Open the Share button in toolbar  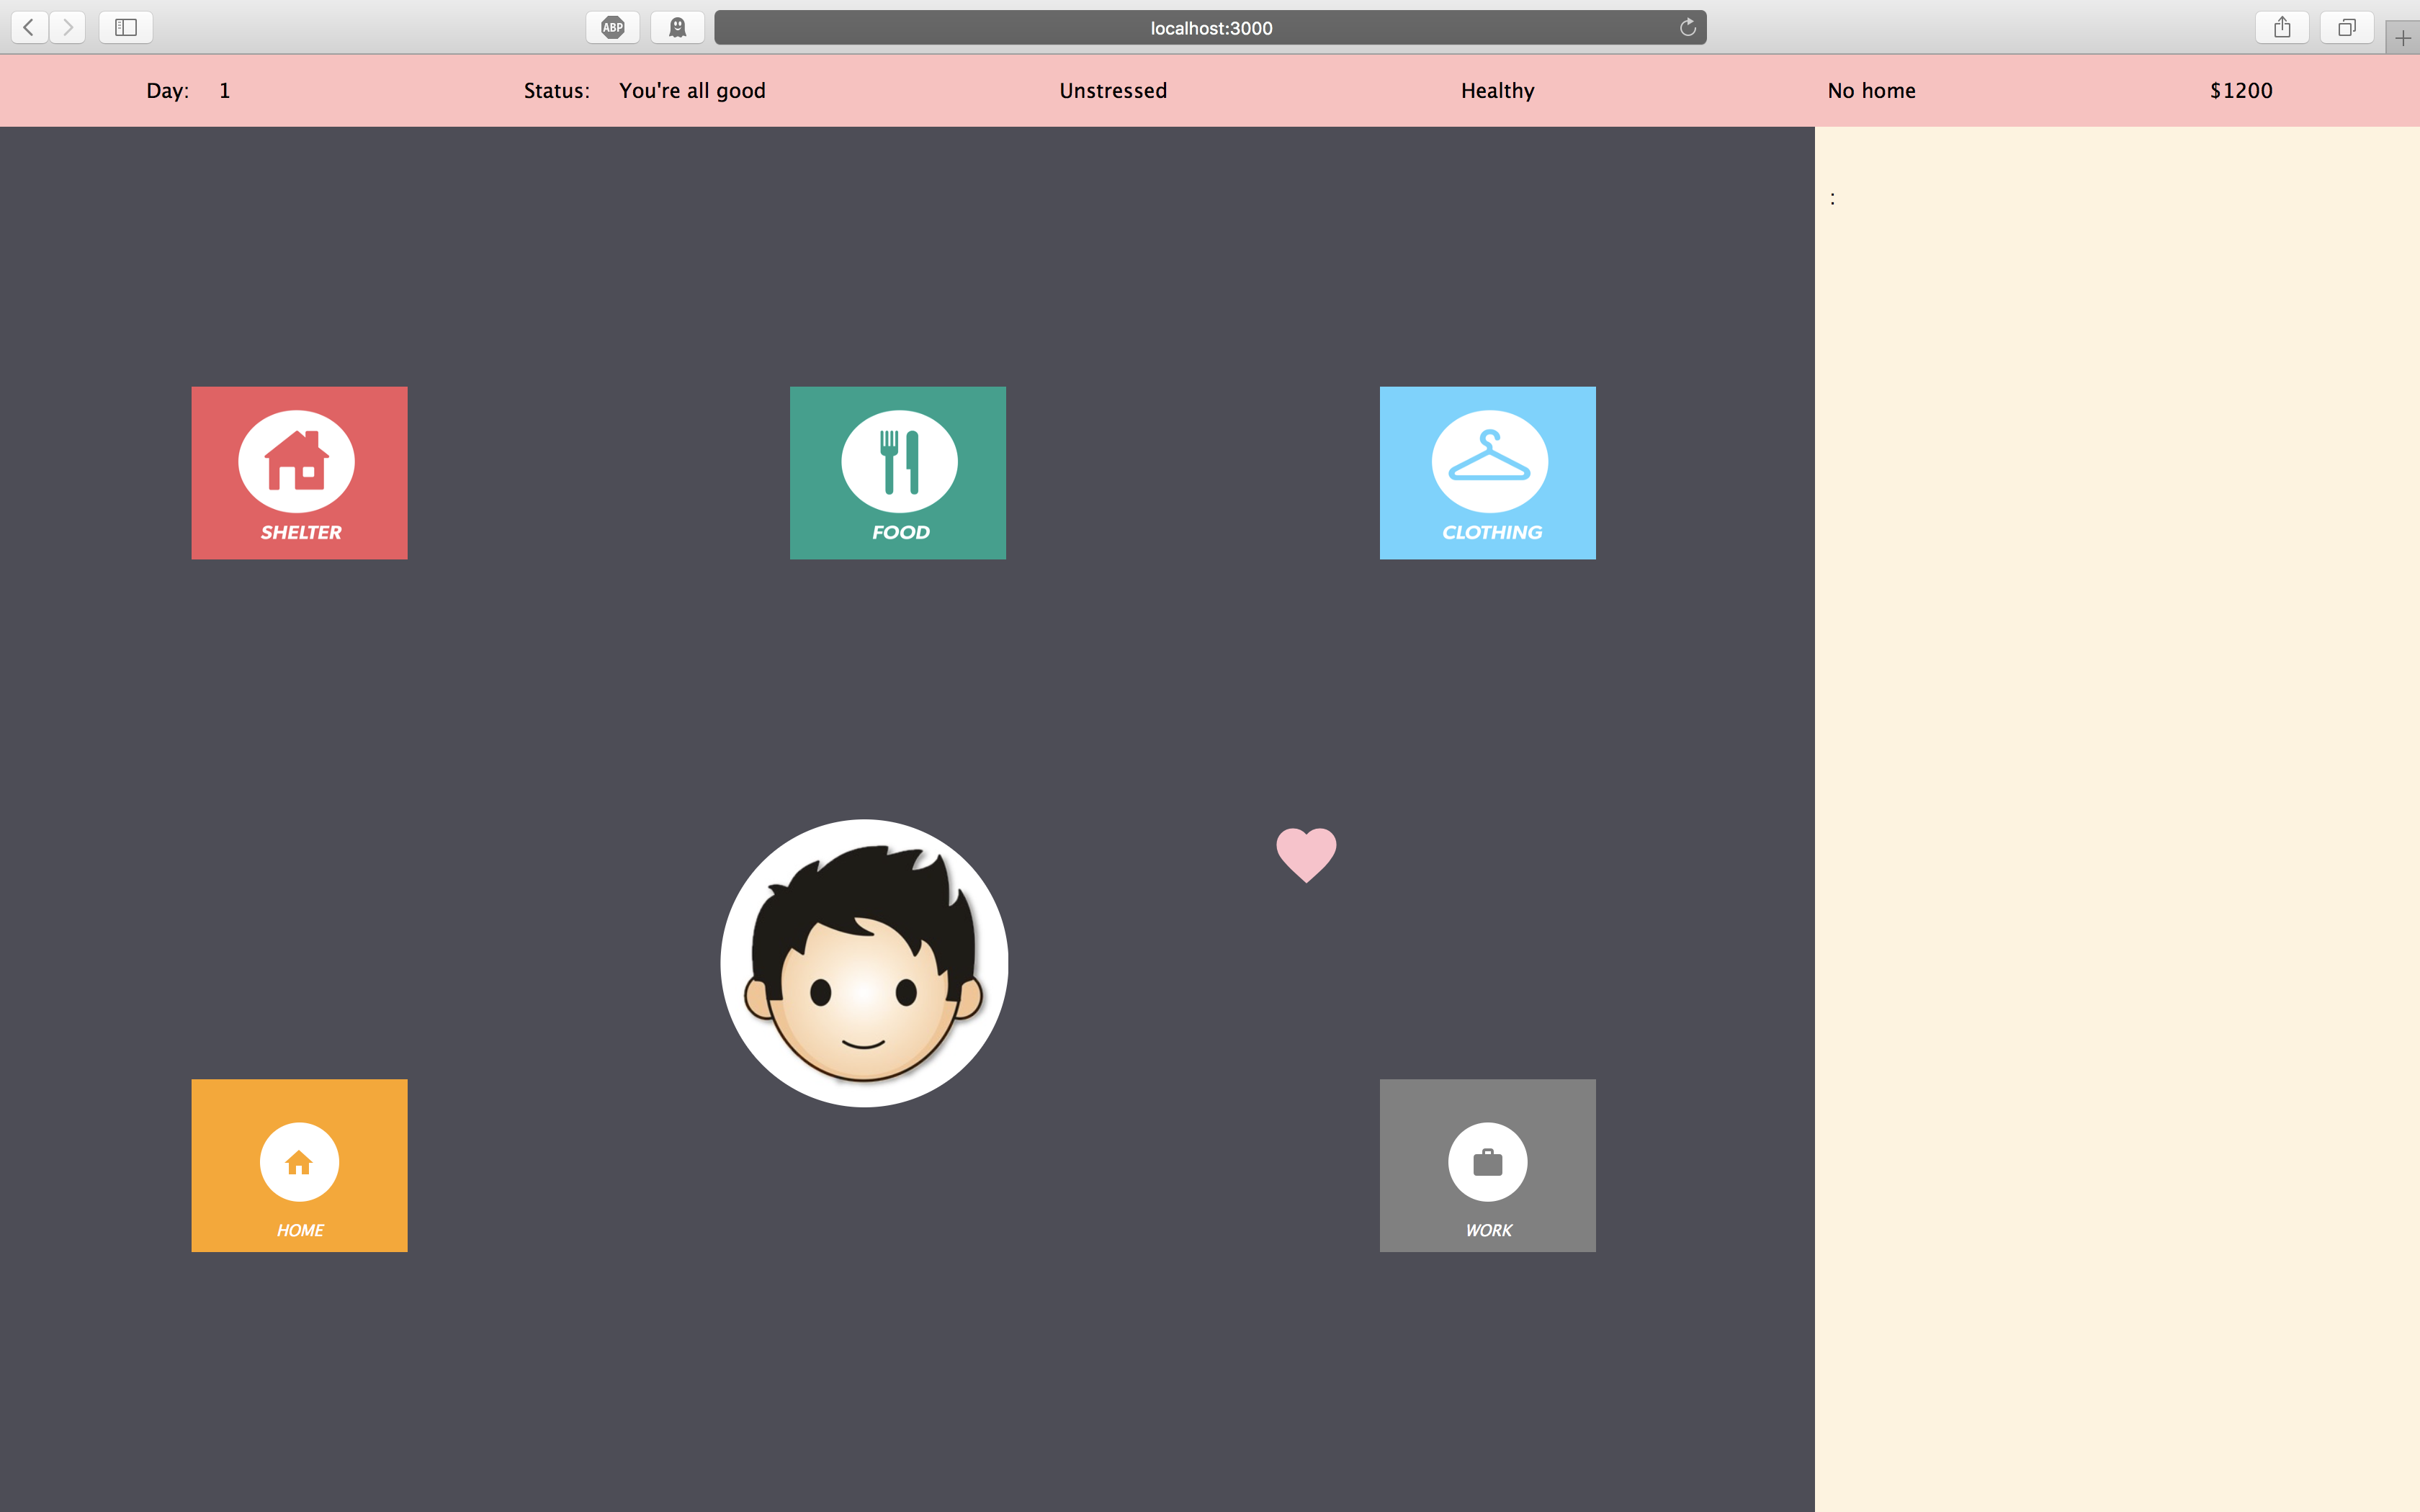pos(2281,28)
